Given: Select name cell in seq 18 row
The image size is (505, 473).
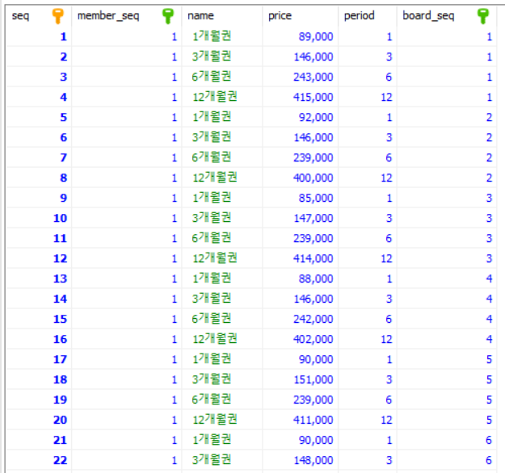Looking at the screenshot, I should [222, 379].
